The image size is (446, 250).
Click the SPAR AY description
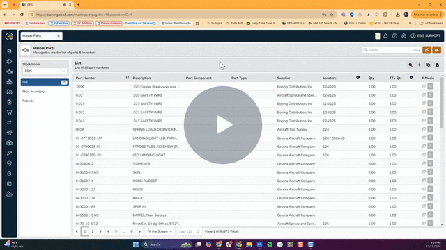point(139,207)
